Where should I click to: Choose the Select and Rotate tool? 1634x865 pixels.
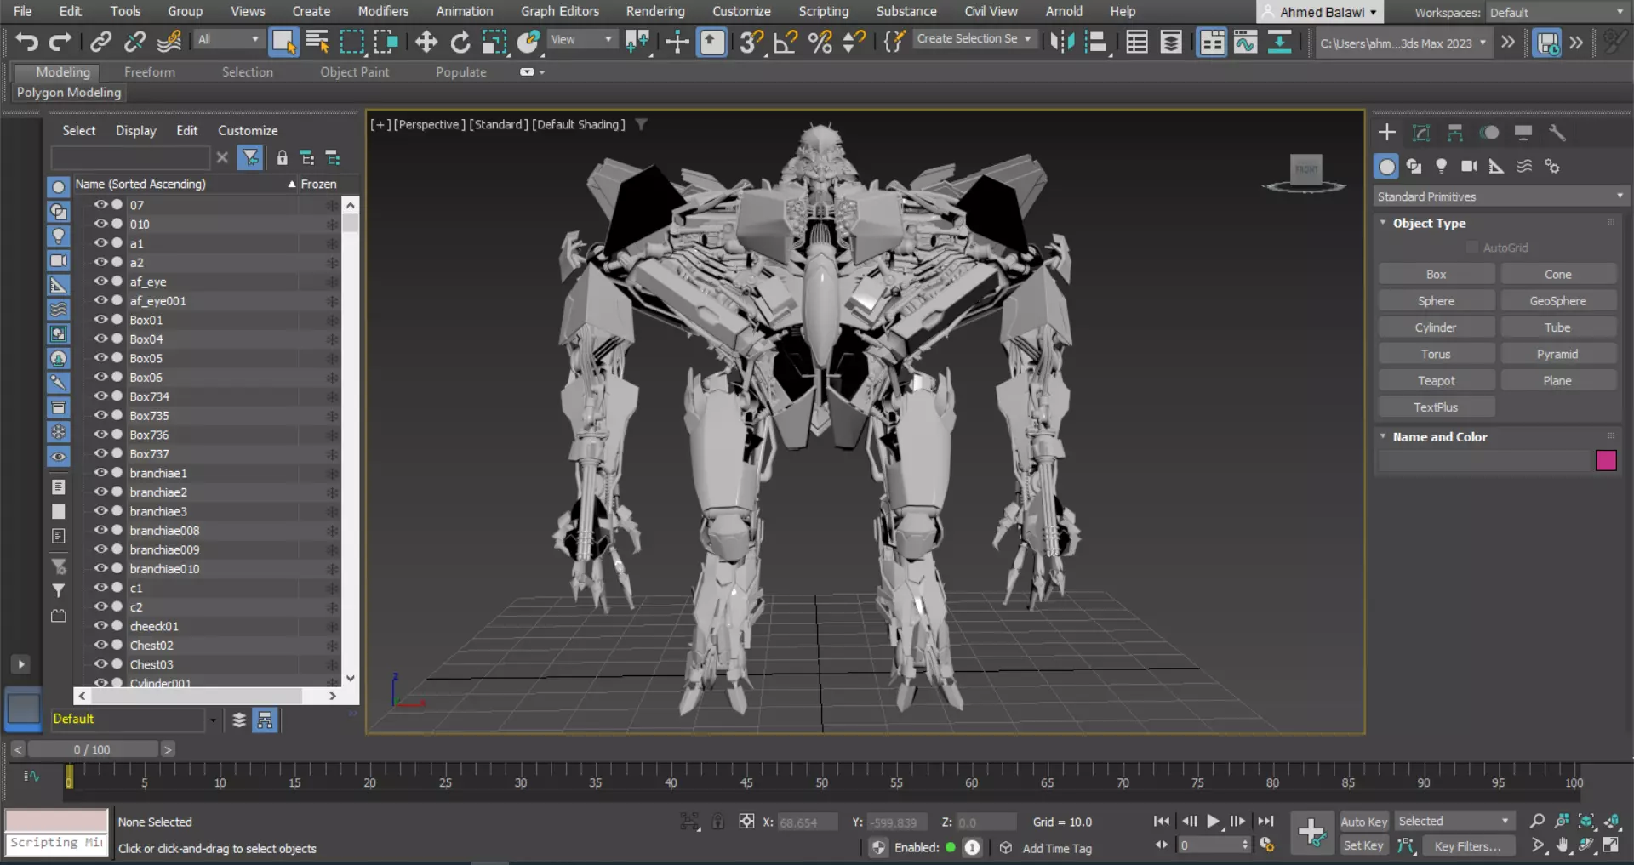tap(460, 41)
